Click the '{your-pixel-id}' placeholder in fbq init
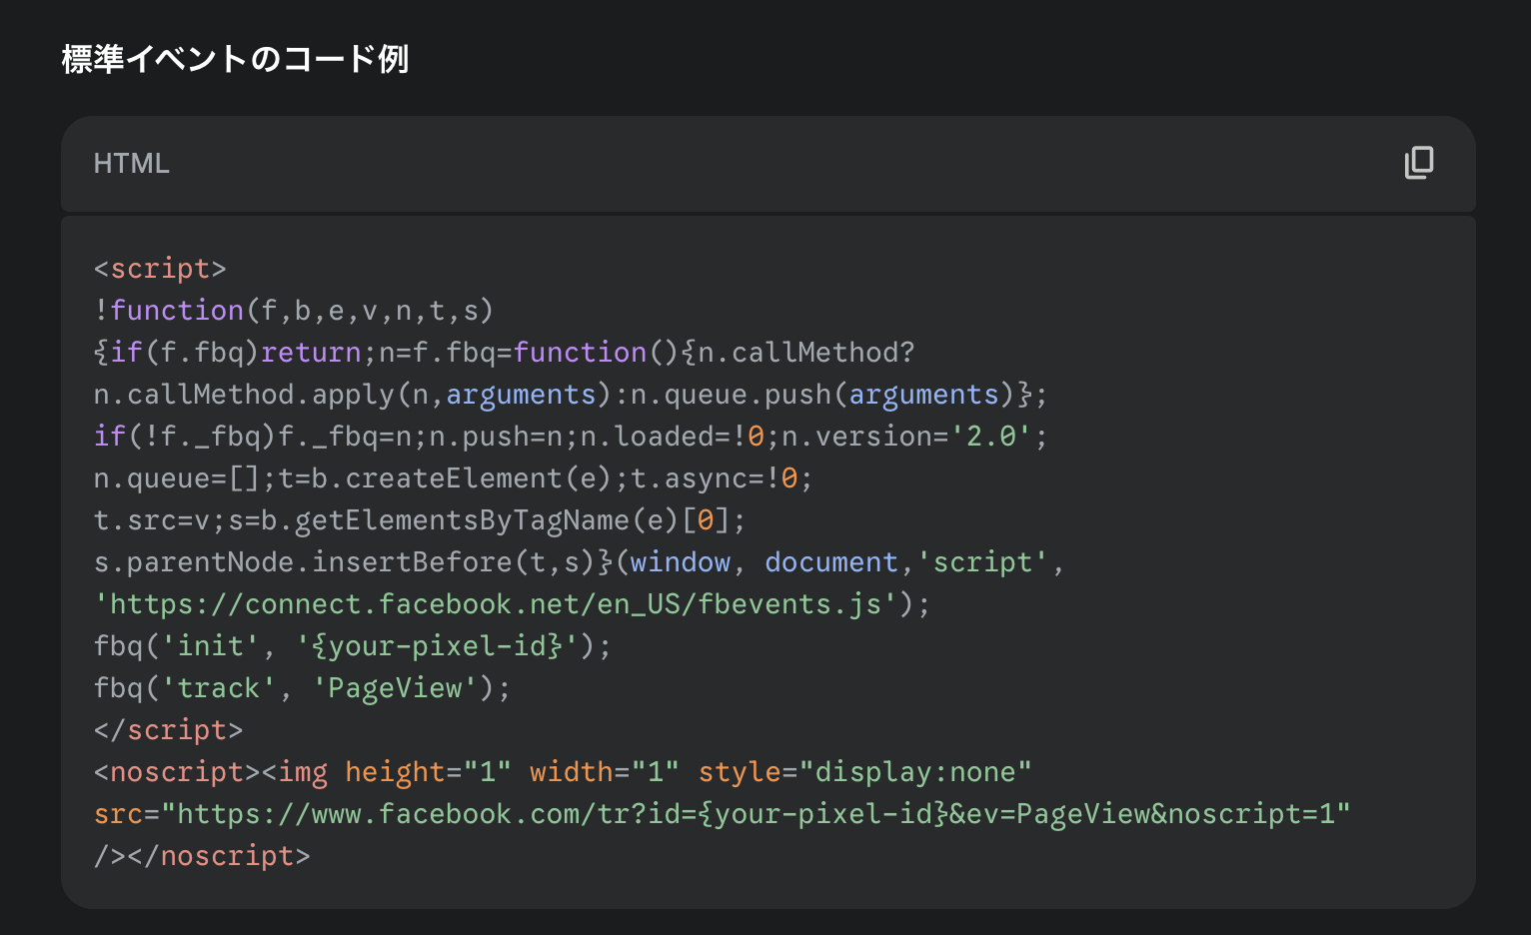The height and width of the screenshot is (935, 1531). tap(437, 646)
